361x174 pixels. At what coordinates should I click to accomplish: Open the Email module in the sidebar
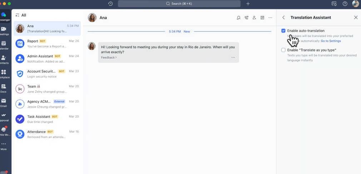click(4, 102)
